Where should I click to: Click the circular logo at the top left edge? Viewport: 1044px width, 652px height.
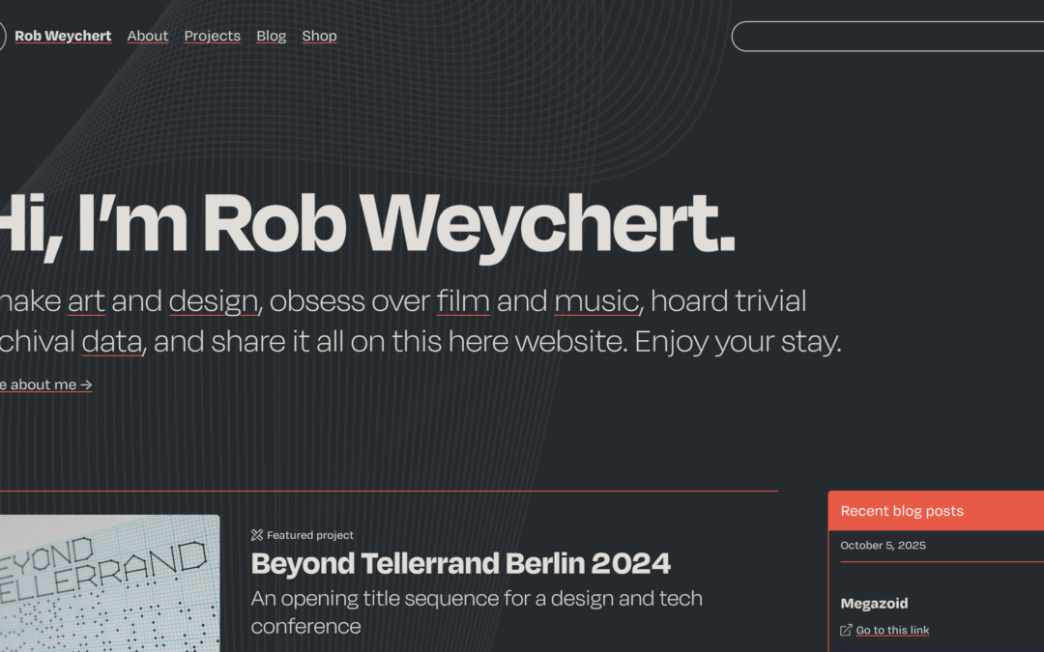coord(2,36)
